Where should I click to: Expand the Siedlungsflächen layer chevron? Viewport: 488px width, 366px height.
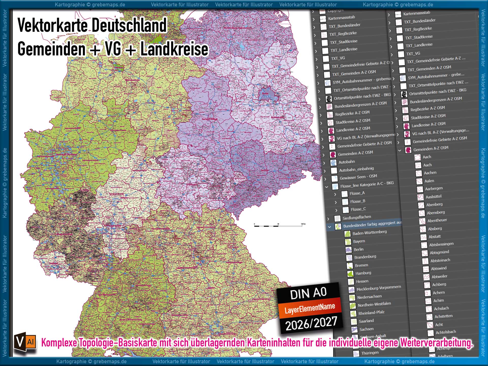point(328,219)
